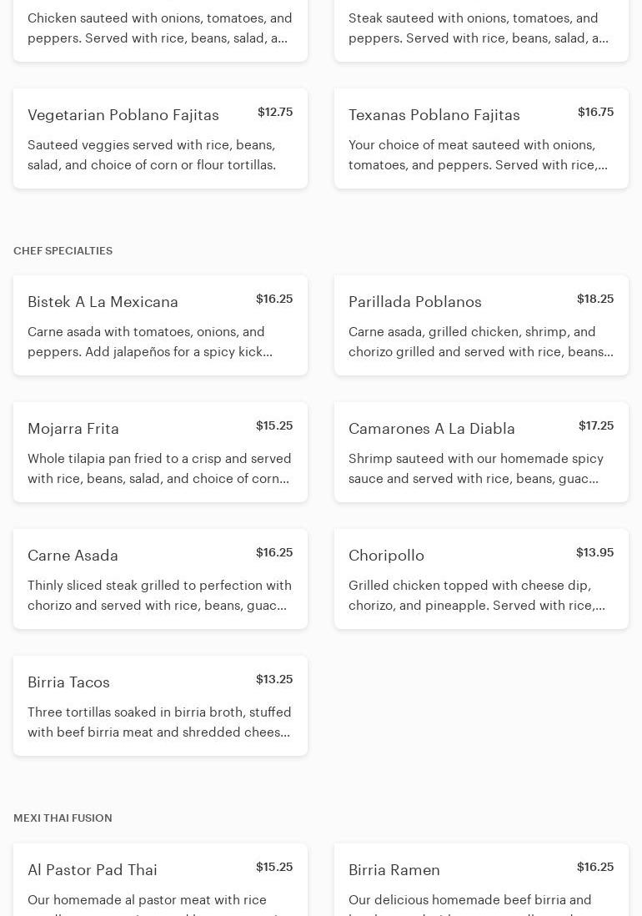
Task: Click the Birria Tacos description text
Action: click(x=159, y=722)
